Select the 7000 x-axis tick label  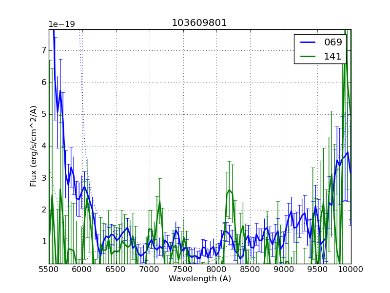150,269
